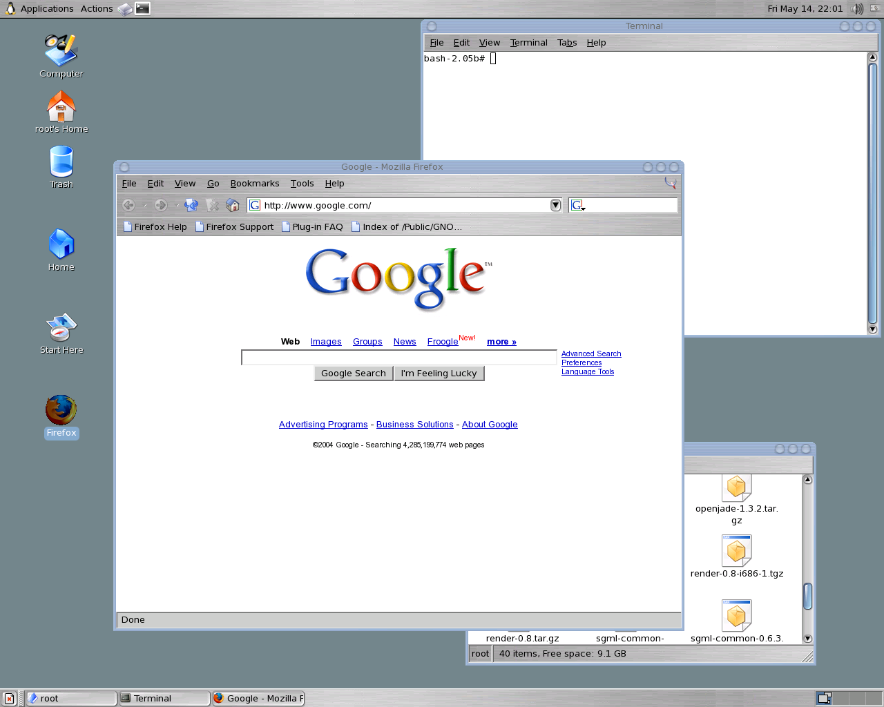Focus the Google search text box

tap(399, 357)
